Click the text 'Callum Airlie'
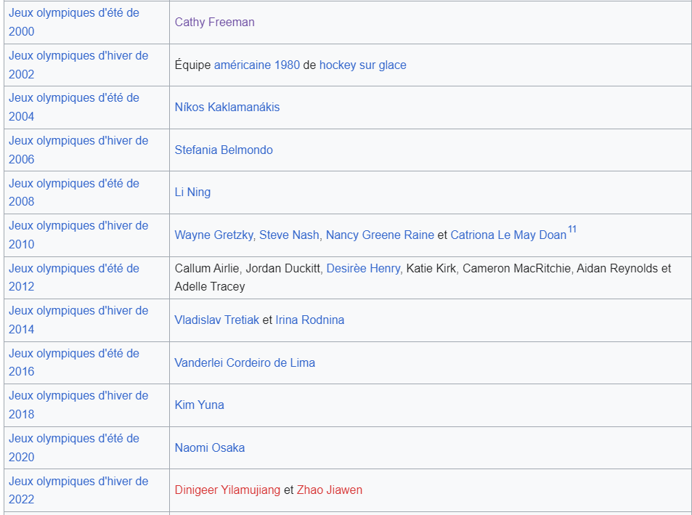 tap(207, 268)
